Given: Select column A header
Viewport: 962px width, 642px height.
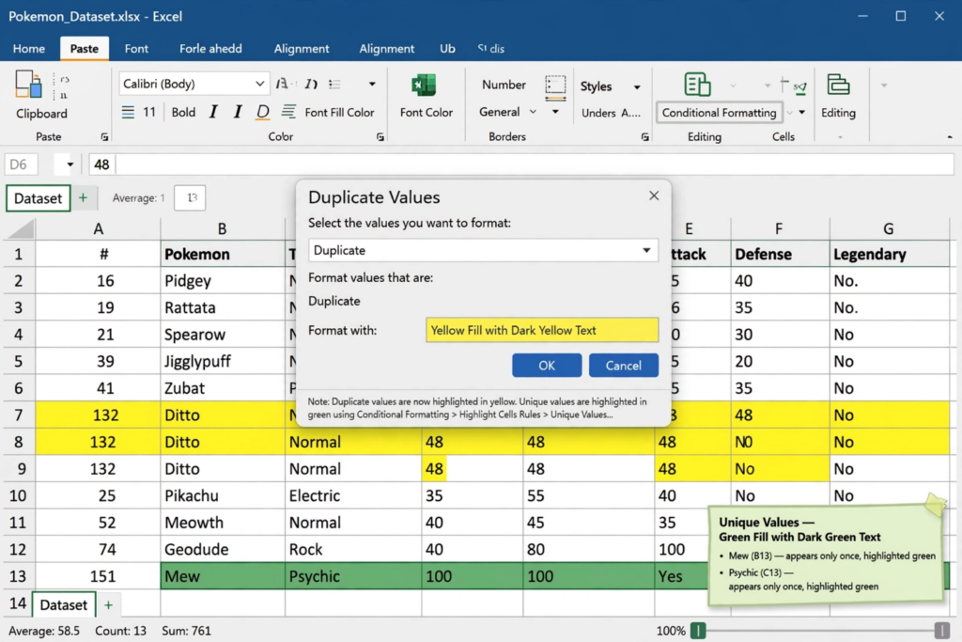Looking at the screenshot, I should click(98, 229).
